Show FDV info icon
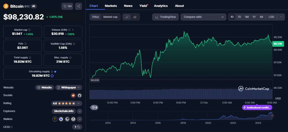This screenshot has height=132, width=288. tap(25, 44)
